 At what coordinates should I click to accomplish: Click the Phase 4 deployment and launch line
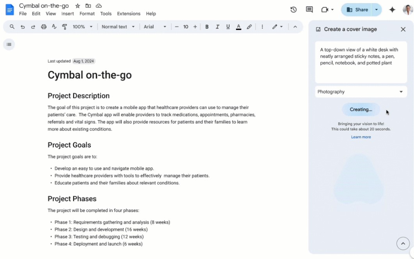pos(98,244)
